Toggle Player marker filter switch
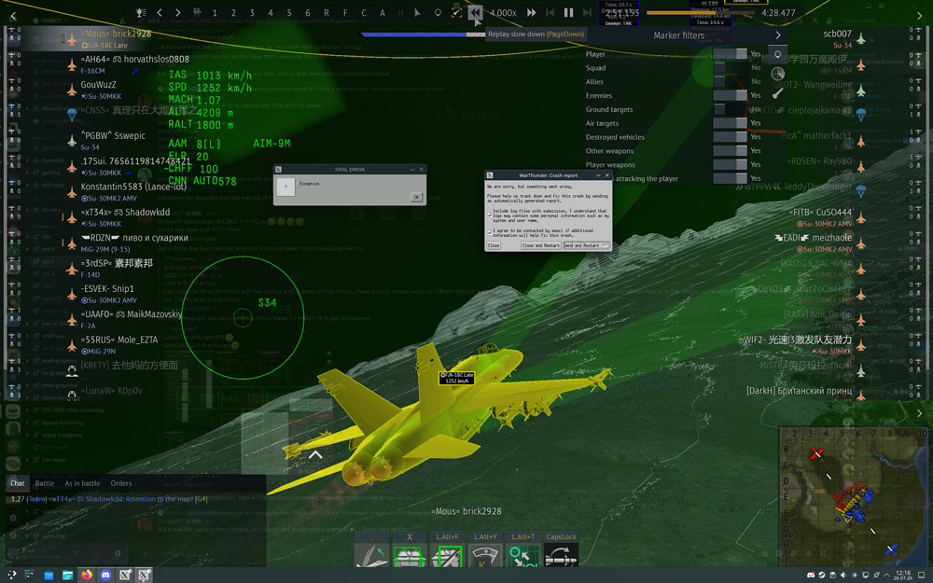 click(x=731, y=53)
